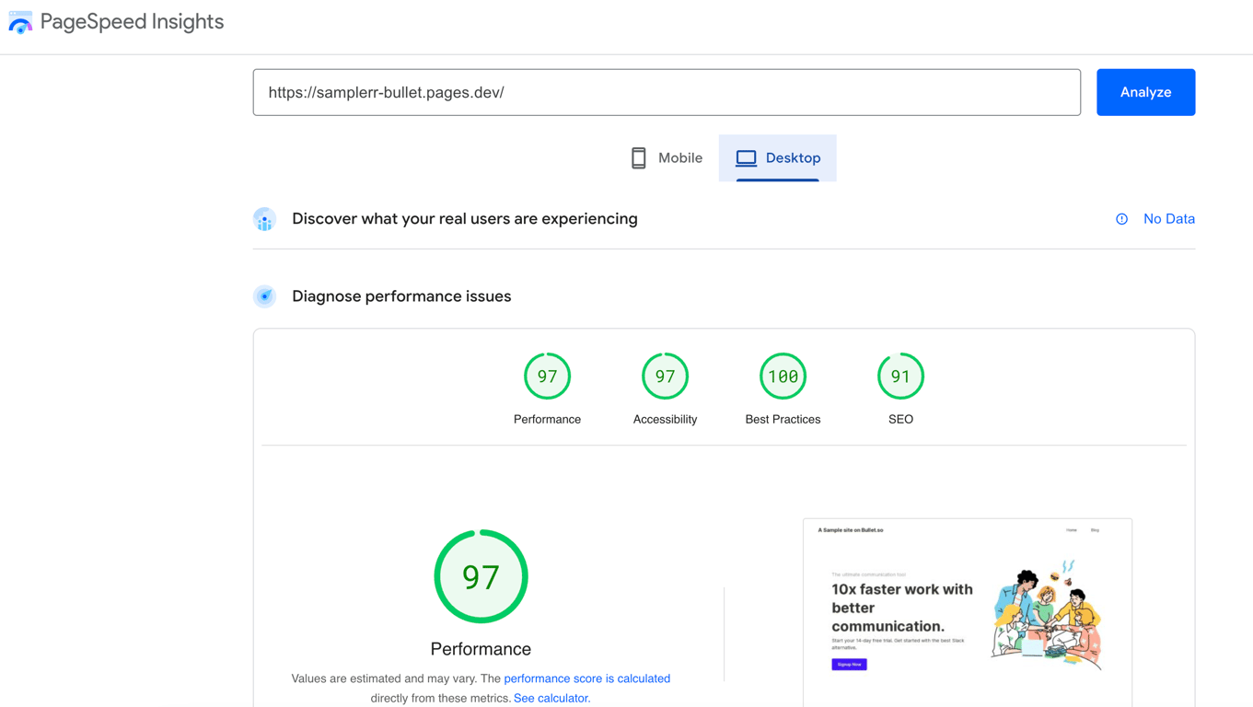Click the PageSpeed Insights logo icon
1253x707 pixels.
(x=20, y=22)
